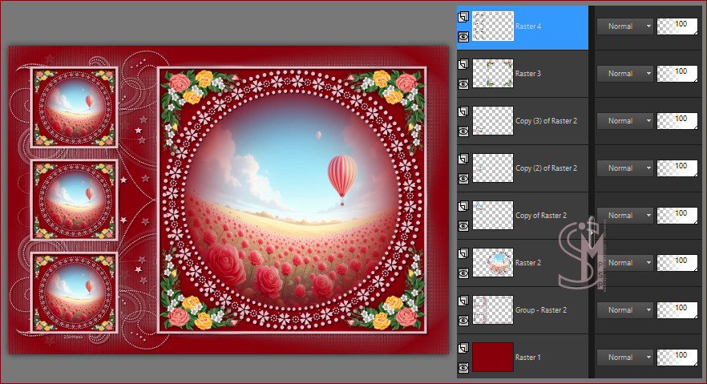Click the layer type icon of Copy of Raster 2
The image size is (707, 384).
point(463,206)
